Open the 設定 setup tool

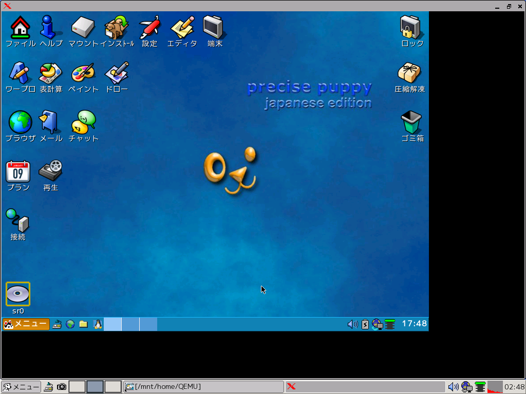(x=149, y=27)
